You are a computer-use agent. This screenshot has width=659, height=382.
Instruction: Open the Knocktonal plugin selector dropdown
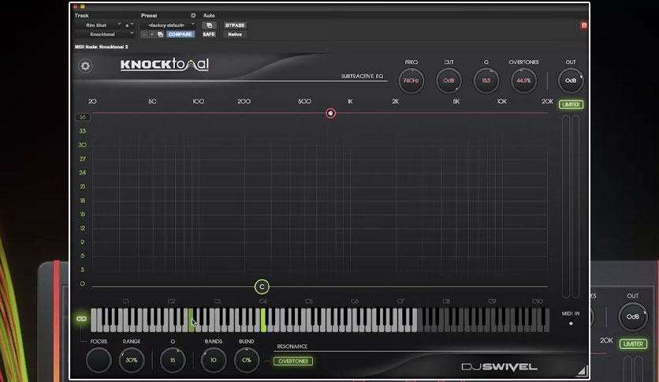point(105,35)
